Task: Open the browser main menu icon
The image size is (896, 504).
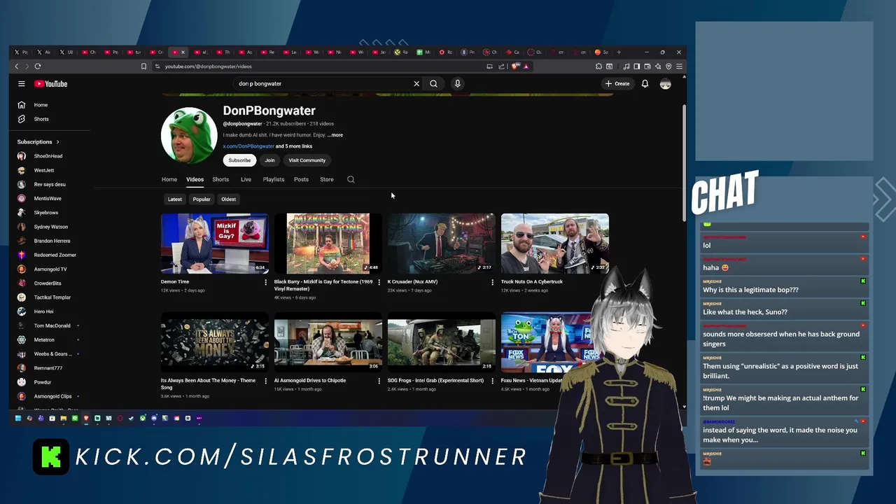Action: click(x=679, y=66)
